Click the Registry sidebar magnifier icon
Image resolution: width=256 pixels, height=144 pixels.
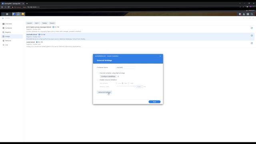pyautogui.click(x=4, y=32)
